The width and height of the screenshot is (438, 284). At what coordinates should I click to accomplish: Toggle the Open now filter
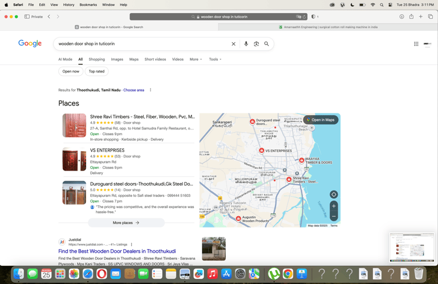tap(71, 71)
